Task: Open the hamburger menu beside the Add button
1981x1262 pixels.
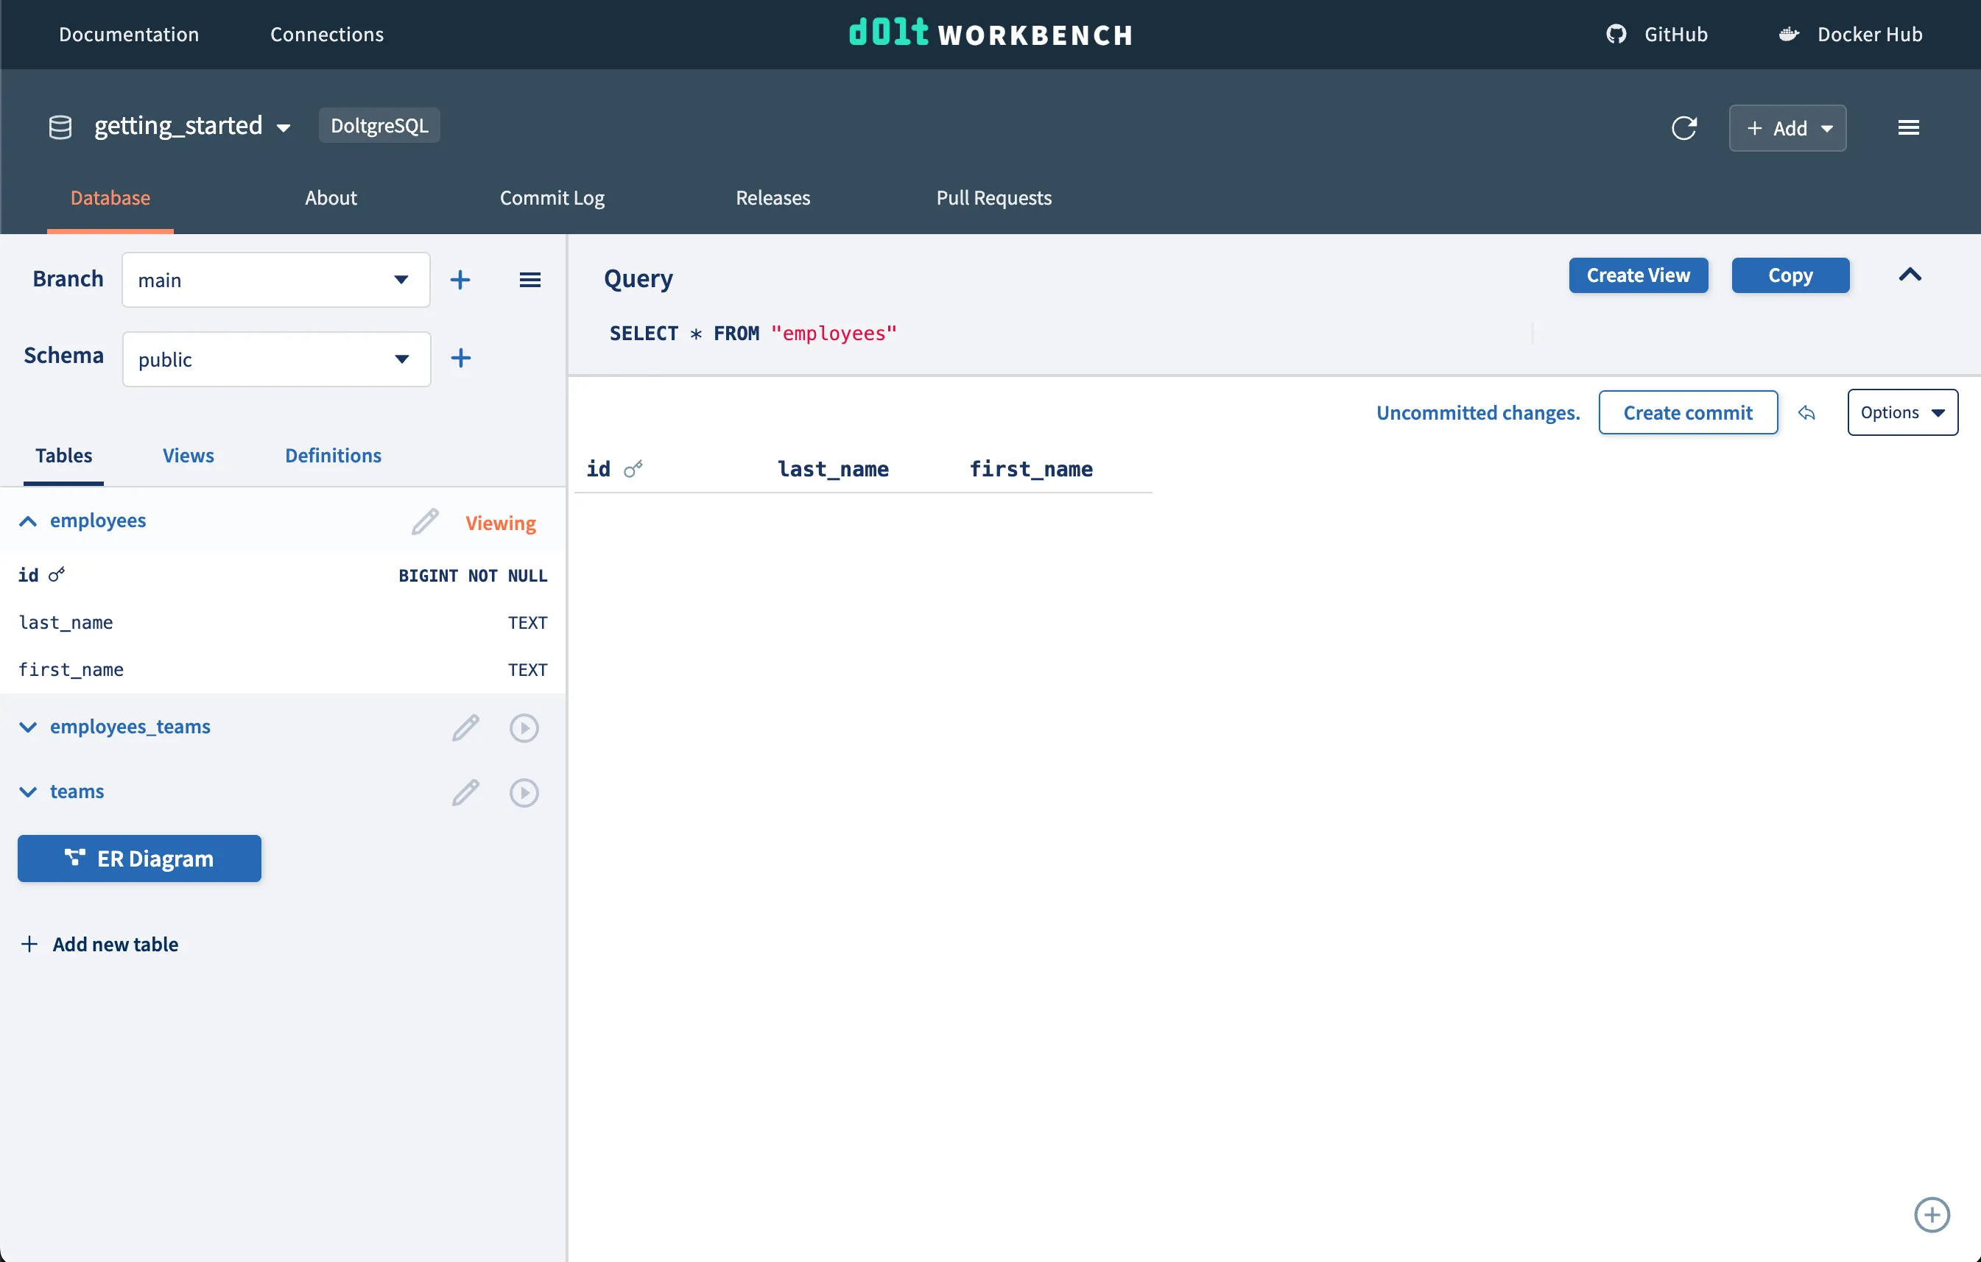Action: pos(1909,127)
